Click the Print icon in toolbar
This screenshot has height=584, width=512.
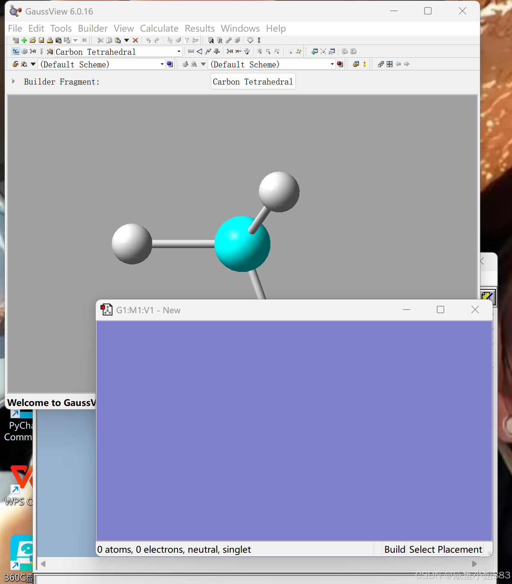click(x=50, y=40)
